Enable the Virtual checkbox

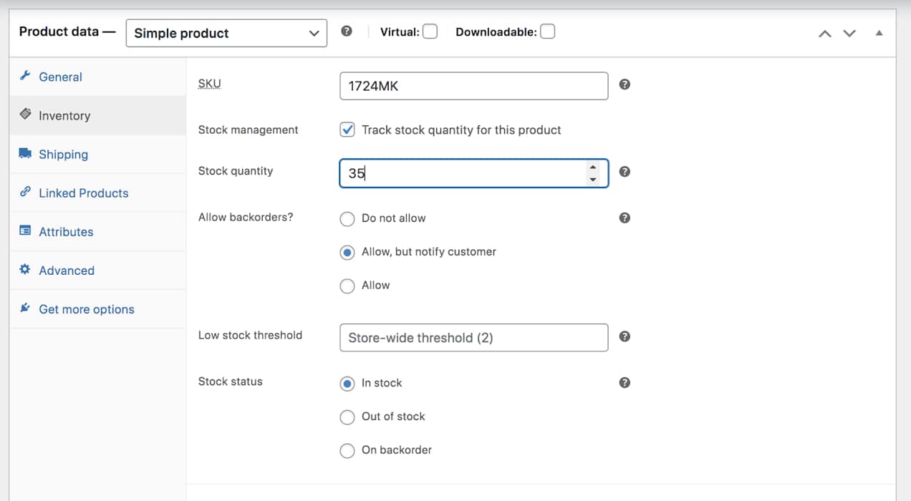click(430, 31)
